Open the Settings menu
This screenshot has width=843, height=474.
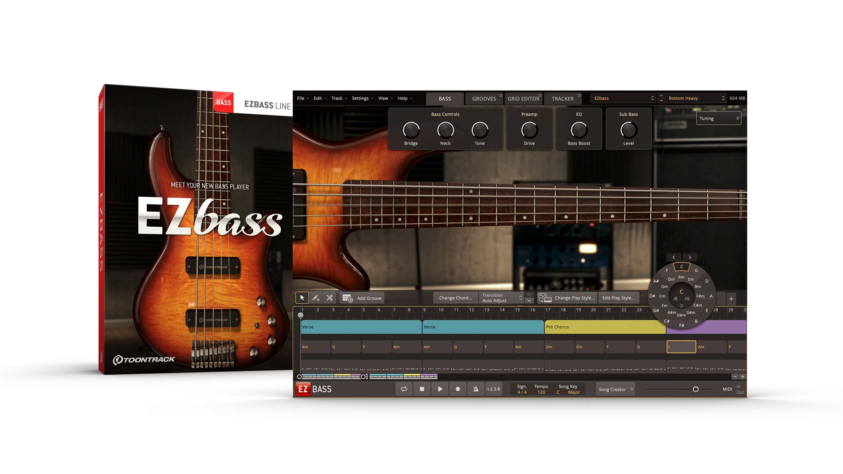[x=360, y=98]
